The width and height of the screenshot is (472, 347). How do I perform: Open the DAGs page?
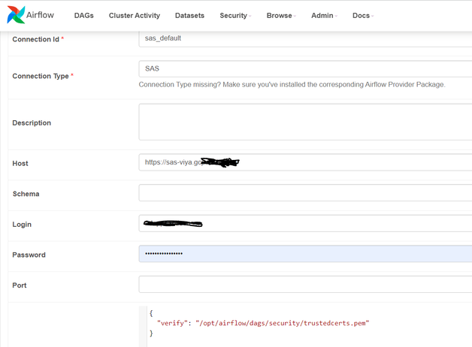pyautogui.click(x=84, y=16)
